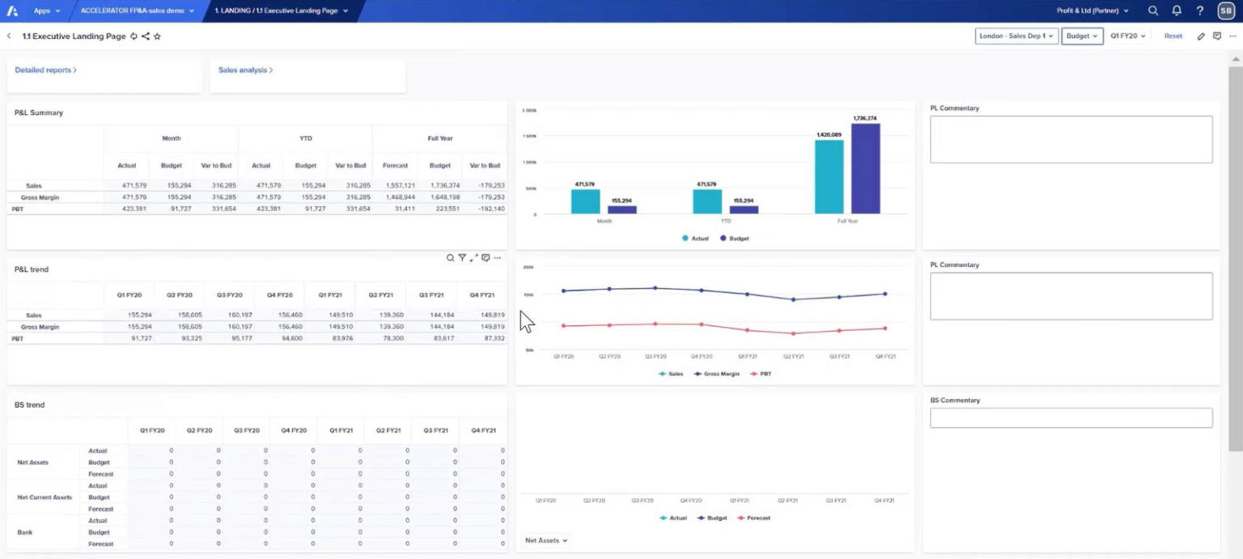The image size is (1243, 559).
Task: Maximize the P&L trend panel to full screen
Action: pyautogui.click(x=473, y=257)
